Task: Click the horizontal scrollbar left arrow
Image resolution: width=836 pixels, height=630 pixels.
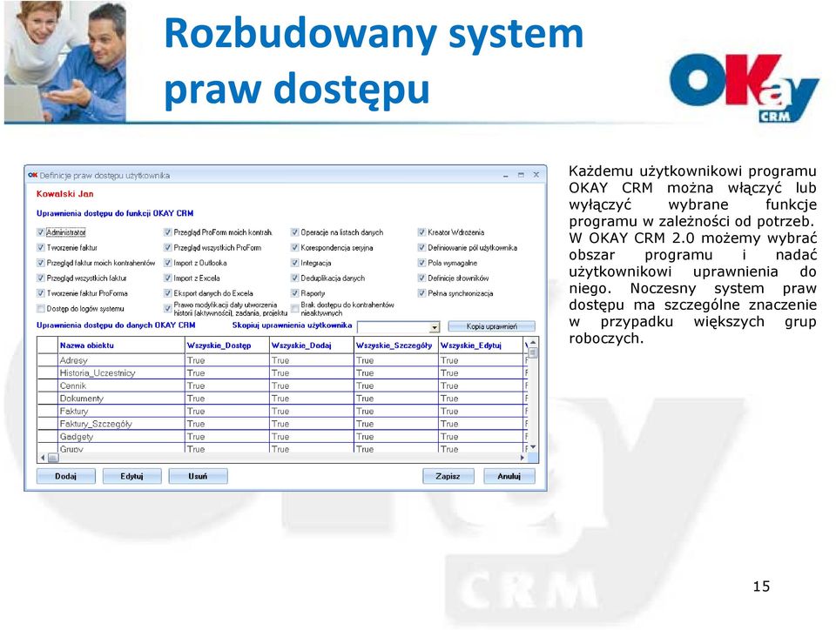Action: (44, 458)
